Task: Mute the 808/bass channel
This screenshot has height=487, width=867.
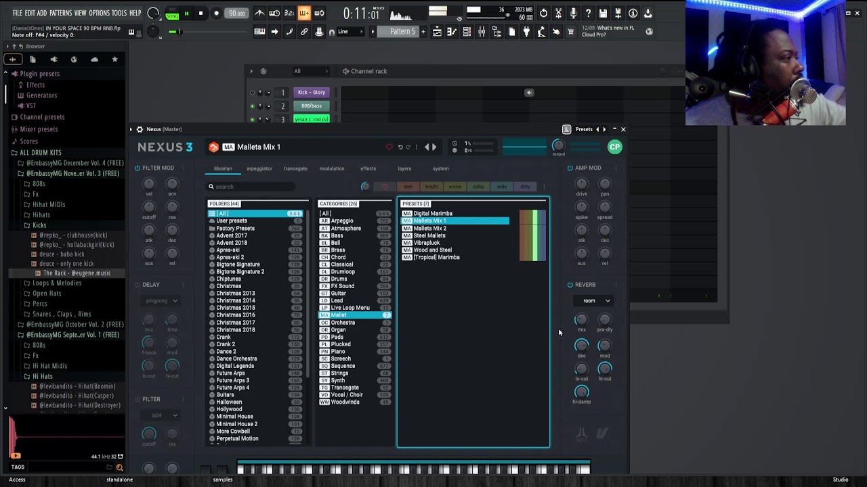Action: pos(253,106)
